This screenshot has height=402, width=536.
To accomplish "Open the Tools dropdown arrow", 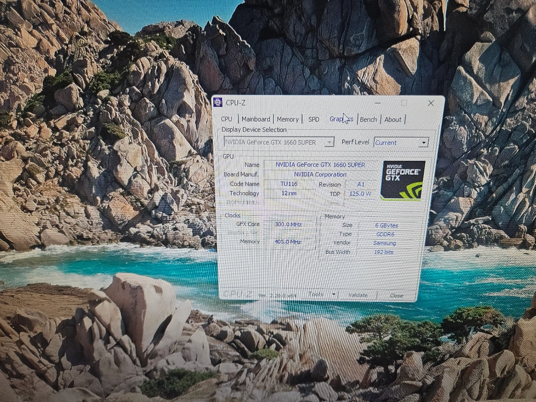I will (x=333, y=294).
